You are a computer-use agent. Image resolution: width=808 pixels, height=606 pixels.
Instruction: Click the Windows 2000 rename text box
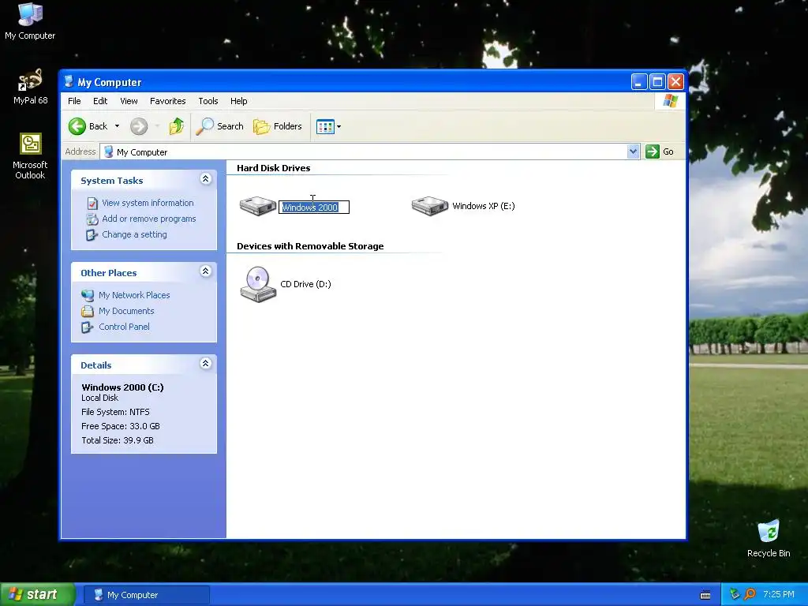(x=314, y=208)
